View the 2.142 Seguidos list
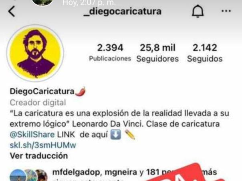242x181 pixels. (x=205, y=53)
